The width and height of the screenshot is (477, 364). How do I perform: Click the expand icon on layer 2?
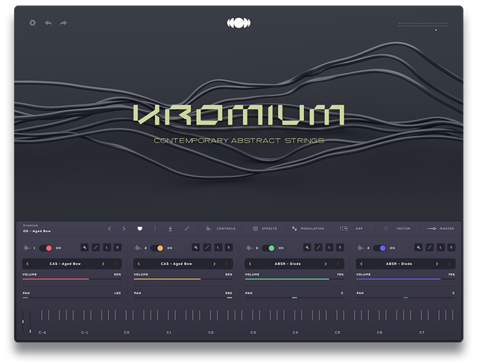207,248
